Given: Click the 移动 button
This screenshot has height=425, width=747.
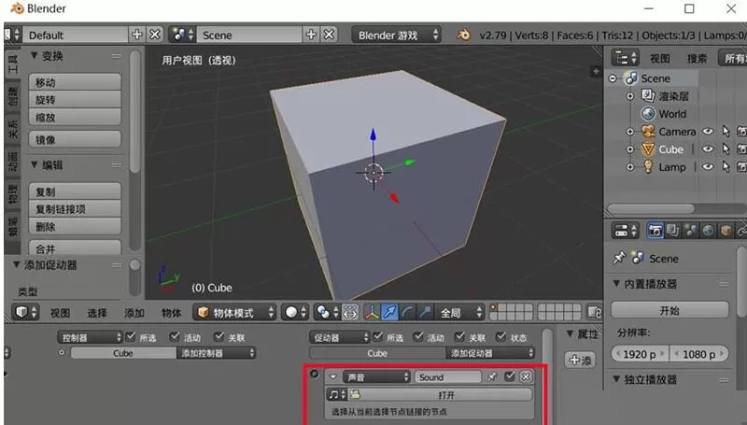Looking at the screenshot, I should 75,82.
